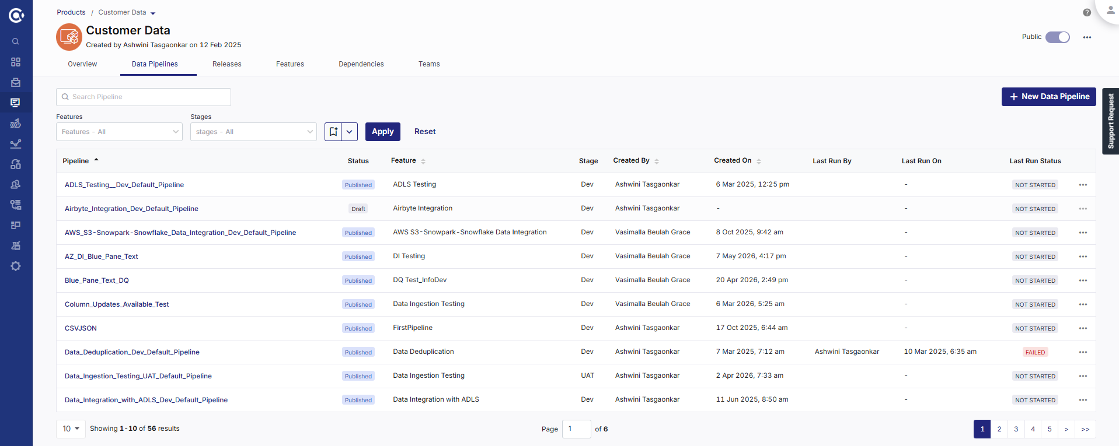
Task: Open the locked grid sidebar icon
Action: click(x=16, y=164)
